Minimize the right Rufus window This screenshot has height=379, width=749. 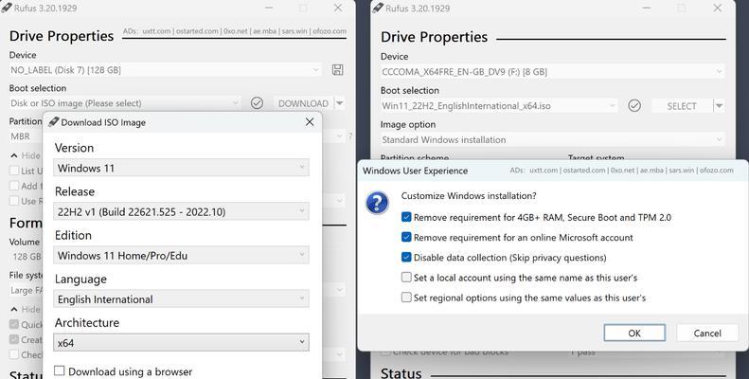647,9
